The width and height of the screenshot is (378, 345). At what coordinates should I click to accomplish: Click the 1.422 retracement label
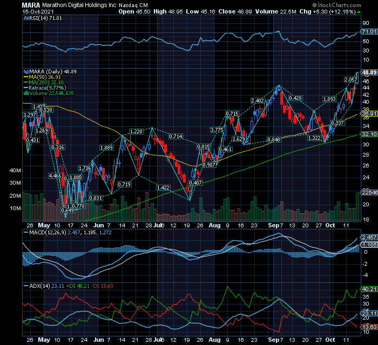coord(163,187)
